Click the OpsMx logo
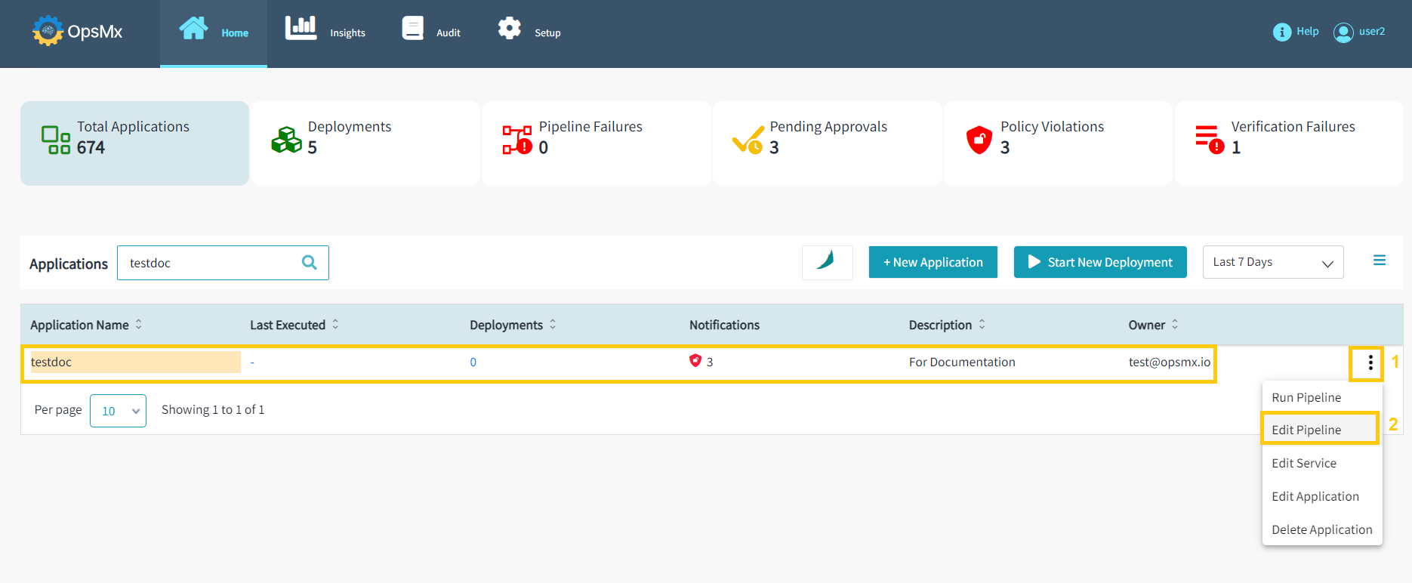 coord(77,32)
